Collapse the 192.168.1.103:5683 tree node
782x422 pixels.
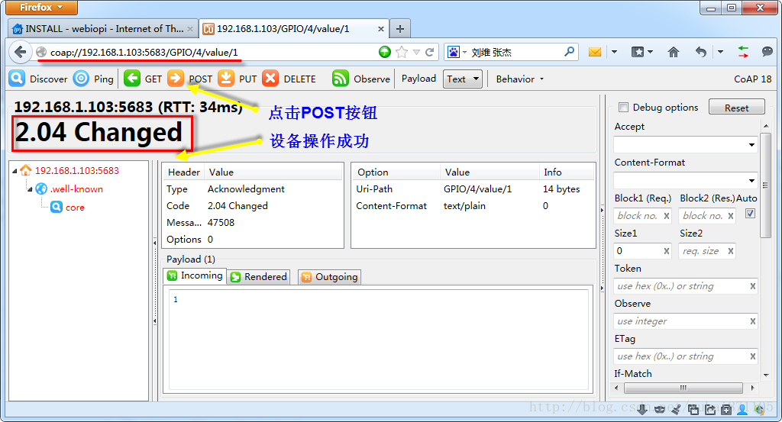click(15, 171)
